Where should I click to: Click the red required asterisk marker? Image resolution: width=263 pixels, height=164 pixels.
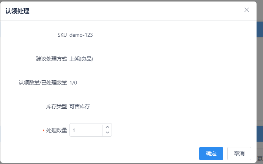click(43, 131)
